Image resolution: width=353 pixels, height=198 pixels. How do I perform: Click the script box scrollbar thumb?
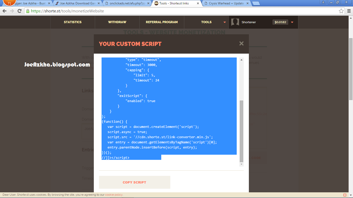coord(242,131)
